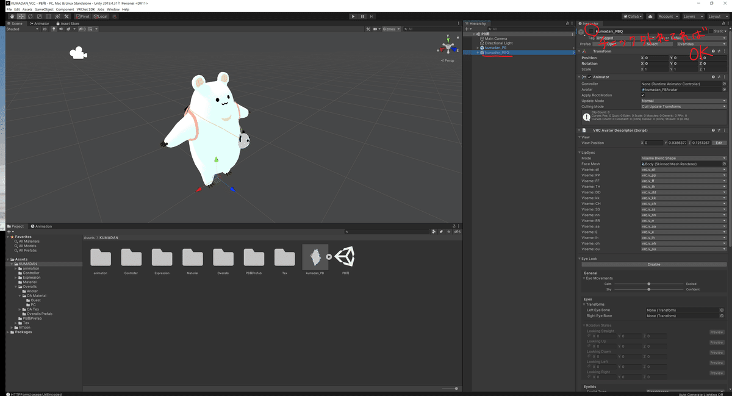Click the scene view orientation gizmo
Image resolution: width=732 pixels, height=396 pixels.
click(x=448, y=47)
